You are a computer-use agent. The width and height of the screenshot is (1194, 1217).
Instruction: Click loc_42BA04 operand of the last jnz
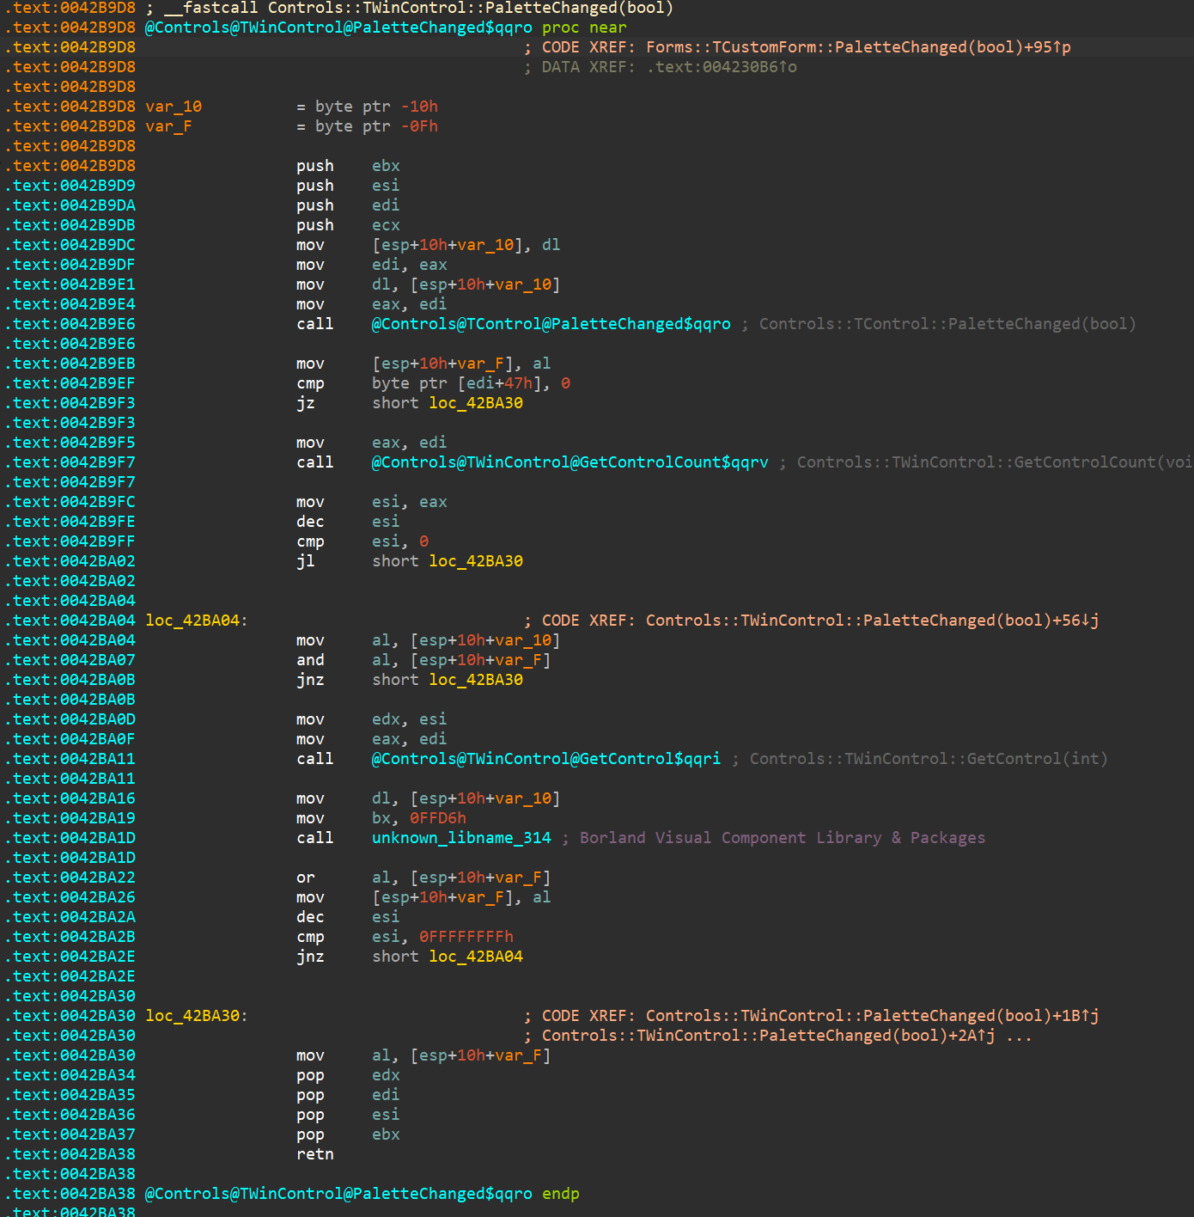[x=476, y=957]
